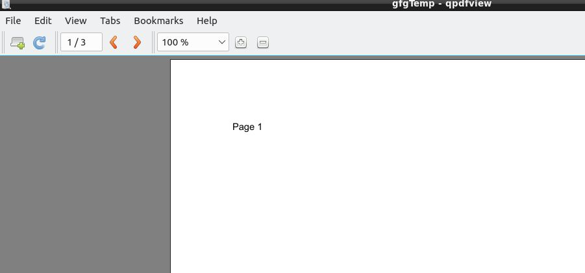Open the Edit menu
The width and height of the screenshot is (585, 273).
[x=43, y=21]
